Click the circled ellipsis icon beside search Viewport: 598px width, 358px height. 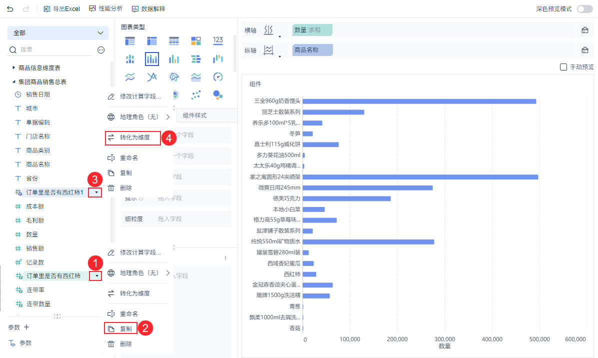coord(101,50)
